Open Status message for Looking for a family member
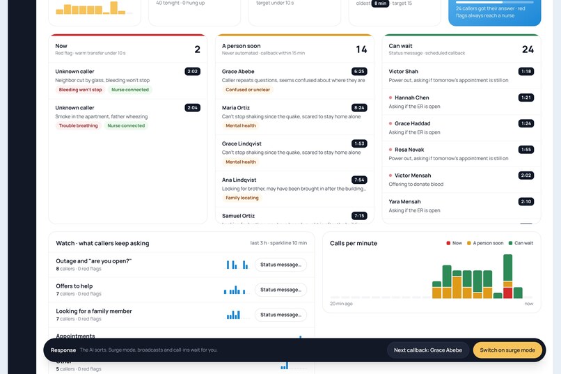This screenshot has width=561, height=374. pyautogui.click(x=280, y=315)
